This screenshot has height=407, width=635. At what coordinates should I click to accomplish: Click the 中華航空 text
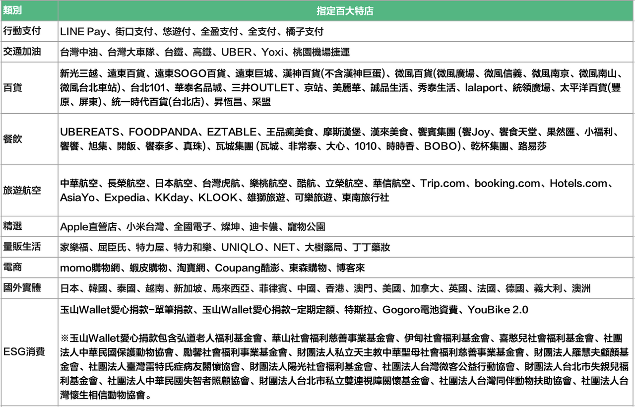coord(79,184)
